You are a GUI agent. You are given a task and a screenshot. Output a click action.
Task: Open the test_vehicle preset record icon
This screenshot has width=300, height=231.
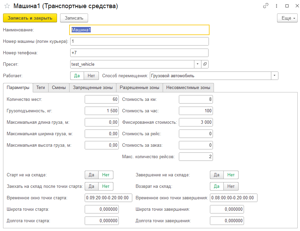205,64
